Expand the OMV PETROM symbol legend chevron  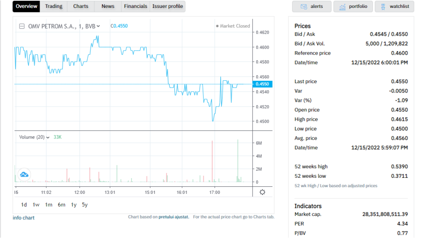(x=98, y=26)
